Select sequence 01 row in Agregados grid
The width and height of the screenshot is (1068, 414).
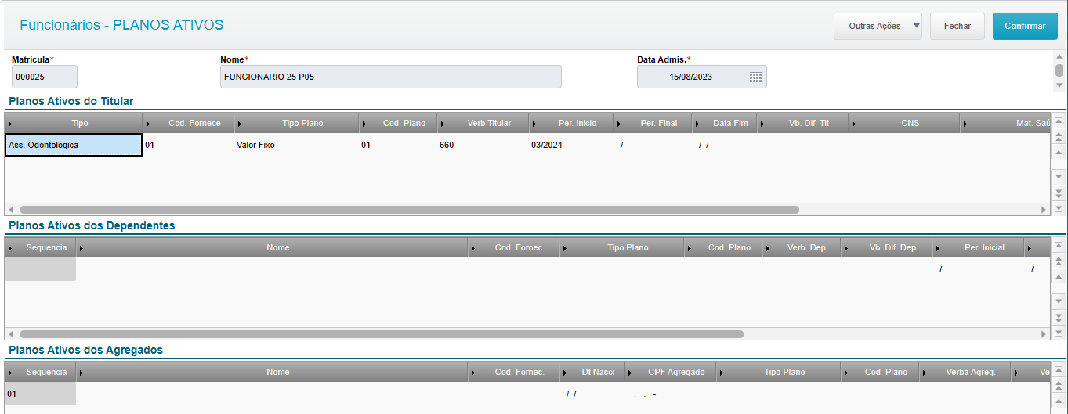[40, 394]
